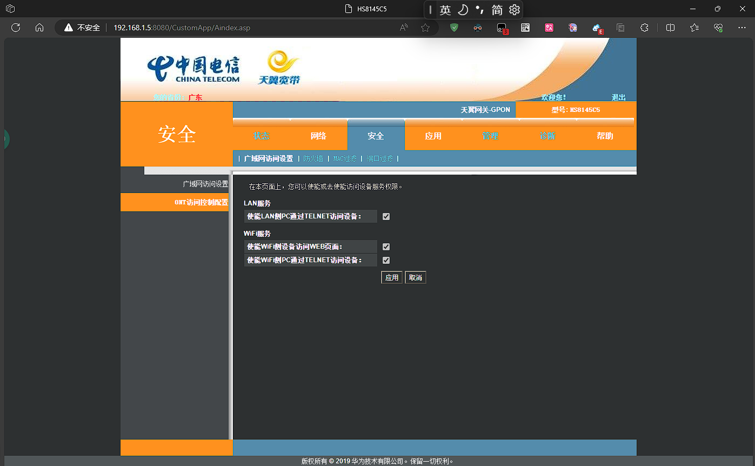Screen dimensions: 755x466
Task: Toggle split screen view icon
Action: coord(670,28)
